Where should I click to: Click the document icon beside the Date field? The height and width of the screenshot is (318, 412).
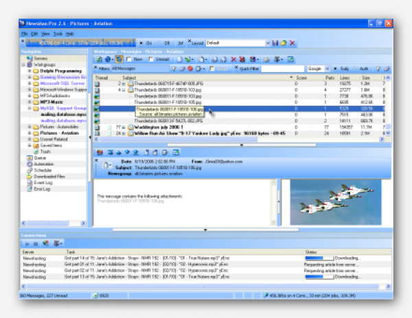106,166
